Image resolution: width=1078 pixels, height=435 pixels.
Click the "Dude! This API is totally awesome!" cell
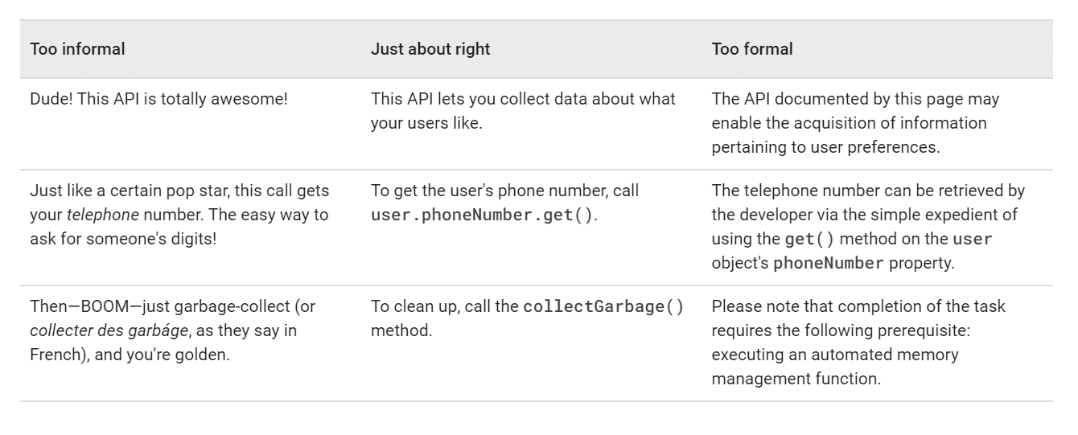tap(158, 100)
